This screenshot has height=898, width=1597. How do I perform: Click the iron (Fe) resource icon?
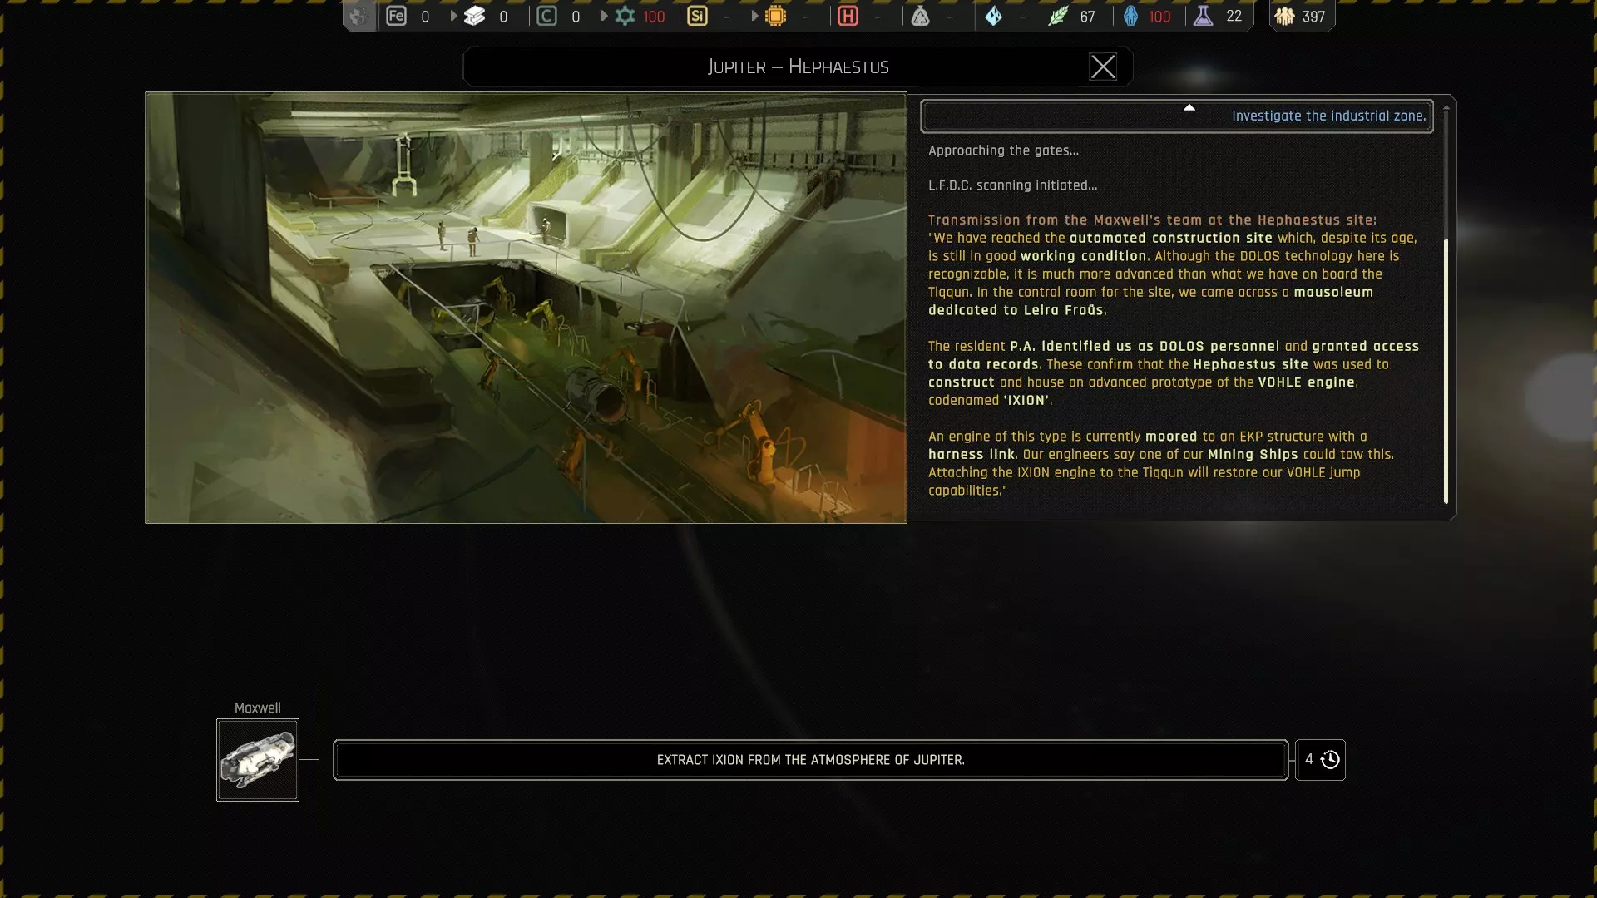click(397, 16)
